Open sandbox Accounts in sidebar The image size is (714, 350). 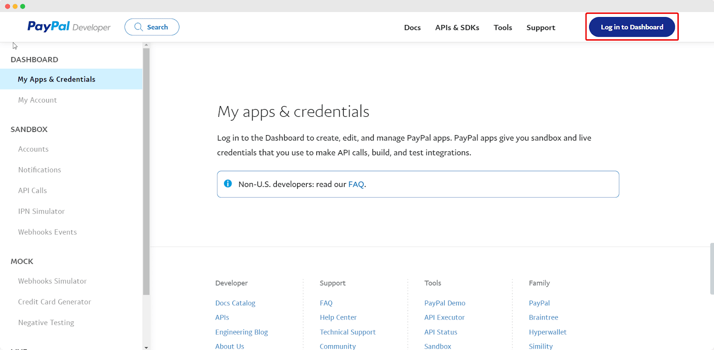tap(33, 149)
